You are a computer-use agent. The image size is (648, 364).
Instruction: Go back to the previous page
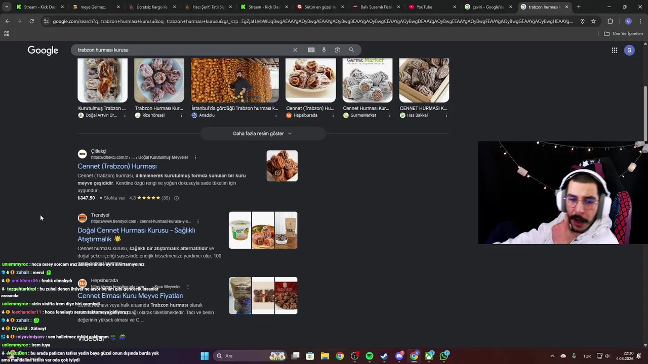(7, 21)
